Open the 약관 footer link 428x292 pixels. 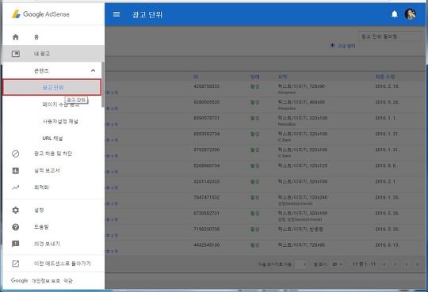click(x=68, y=281)
